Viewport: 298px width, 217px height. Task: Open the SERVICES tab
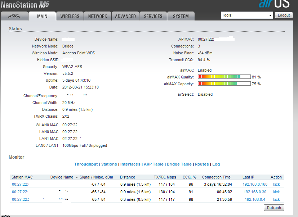[153, 16]
